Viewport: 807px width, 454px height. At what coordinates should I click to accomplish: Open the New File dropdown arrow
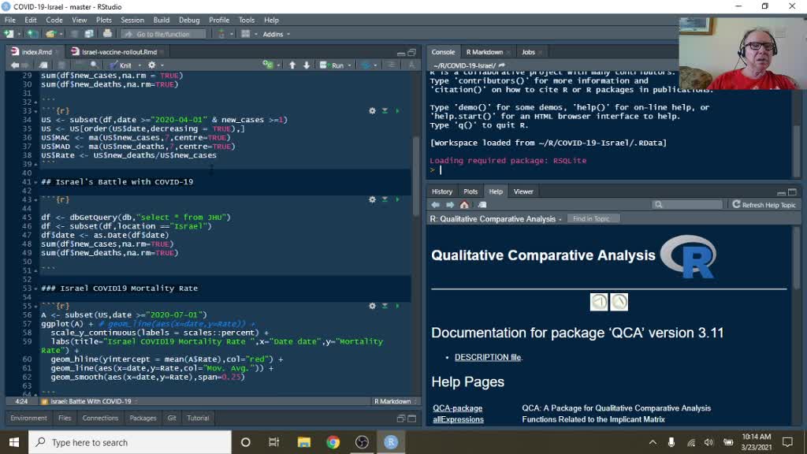click(19, 34)
